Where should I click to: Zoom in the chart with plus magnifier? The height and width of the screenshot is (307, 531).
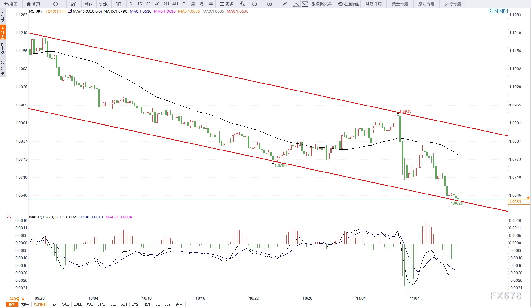[269, 4]
